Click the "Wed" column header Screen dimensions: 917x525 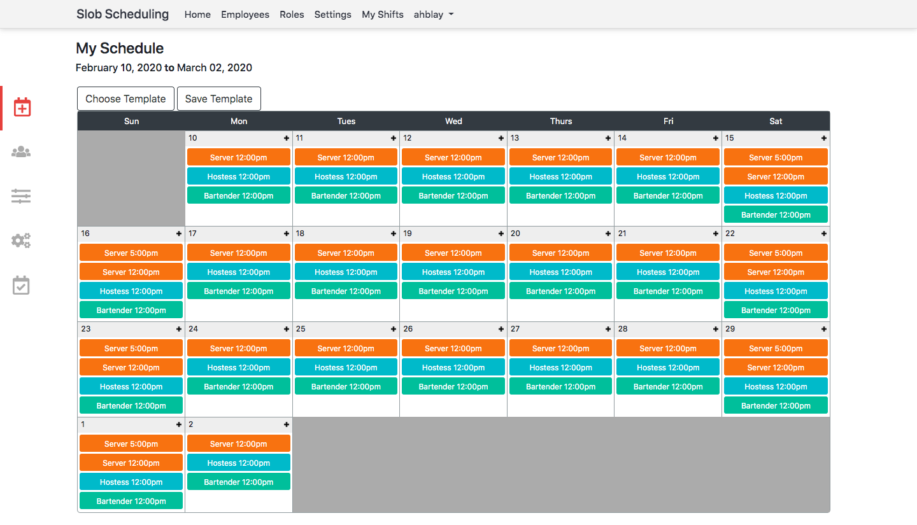(x=453, y=121)
